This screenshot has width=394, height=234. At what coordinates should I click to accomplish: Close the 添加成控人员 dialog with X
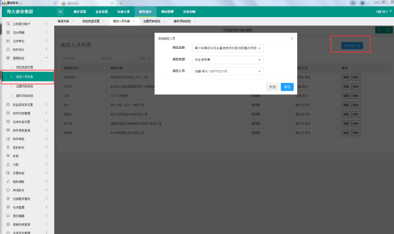[292, 38]
